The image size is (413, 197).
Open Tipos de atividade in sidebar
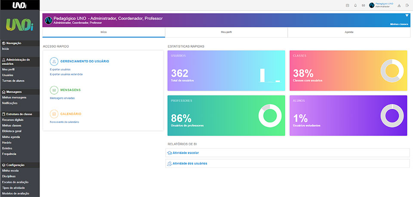pyautogui.click(x=13, y=188)
